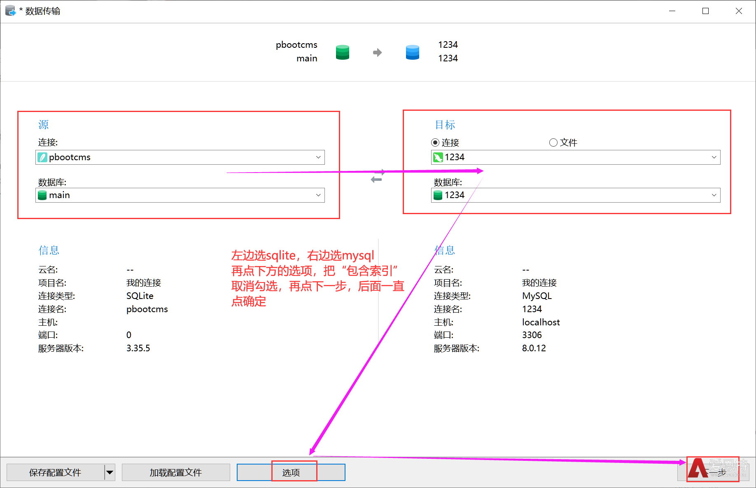Click the 3.35.5 server version value
Image resolution: width=756 pixels, height=488 pixels.
(x=138, y=348)
